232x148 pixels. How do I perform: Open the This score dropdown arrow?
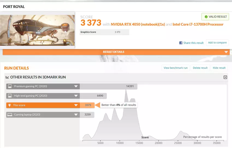[x=76, y=105]
